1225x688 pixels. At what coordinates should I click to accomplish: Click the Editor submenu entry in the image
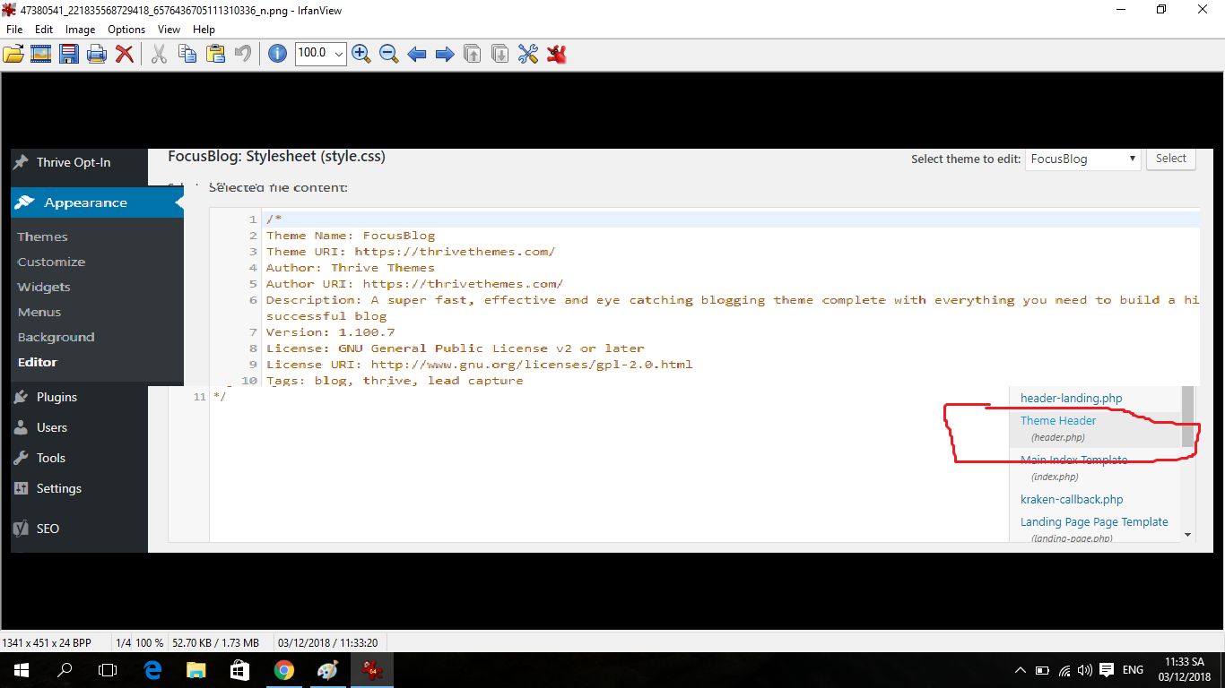38,362
